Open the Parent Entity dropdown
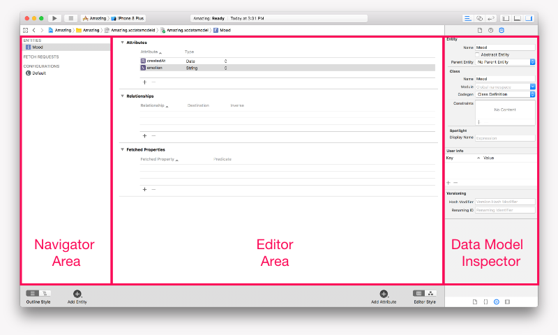The height and width of the screenshot is (335, 558). 505,62
